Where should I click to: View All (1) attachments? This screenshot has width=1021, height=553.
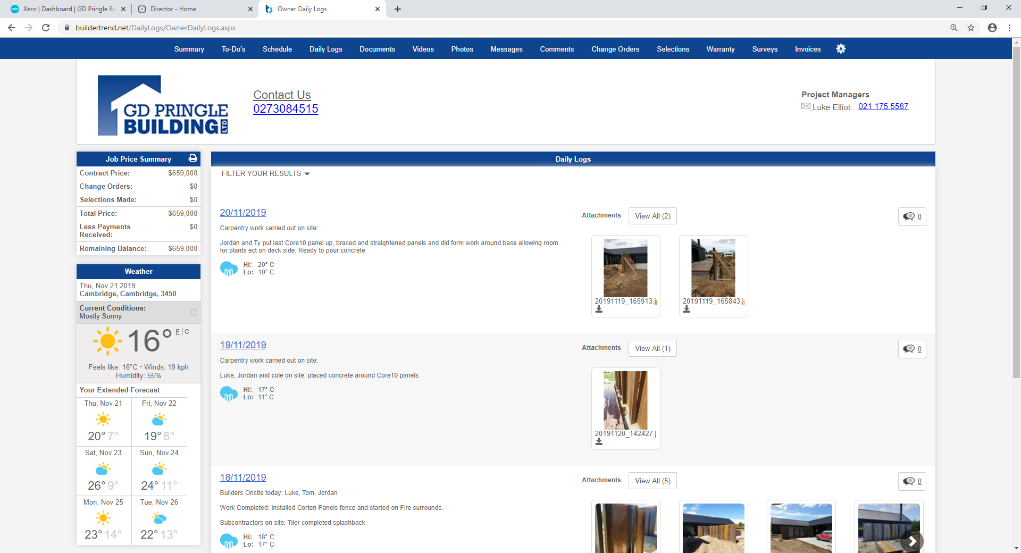652,348
